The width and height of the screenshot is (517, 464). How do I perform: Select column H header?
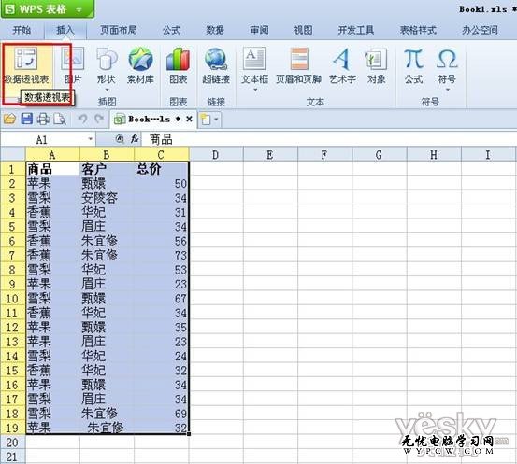click(434, 154)
